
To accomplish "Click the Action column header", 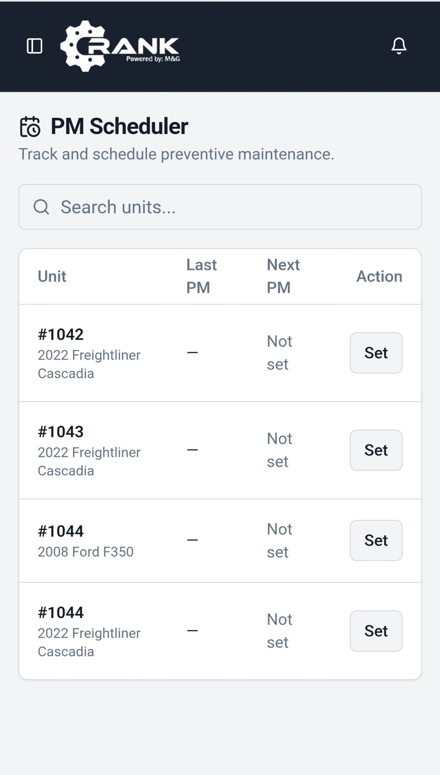I will [x=379, y=276].
